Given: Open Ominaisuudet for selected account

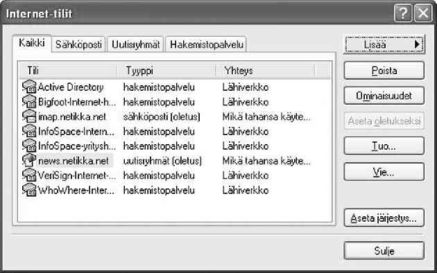Looking at the screenshot, I should click(384, 96).
